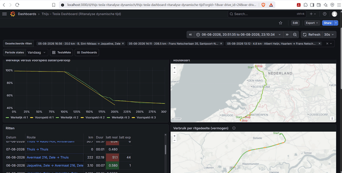Open the extensions puzzle-piece icon
The height and width of the screenshot is (173, 342).
[306, 5]
